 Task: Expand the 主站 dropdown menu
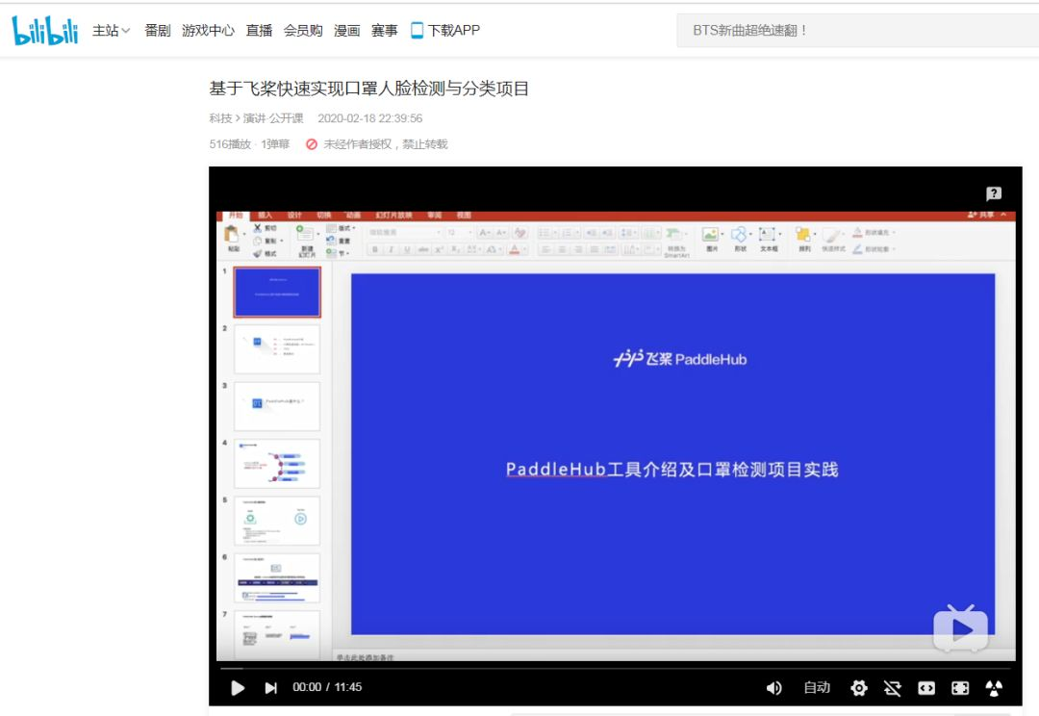(x=112, y=31)
